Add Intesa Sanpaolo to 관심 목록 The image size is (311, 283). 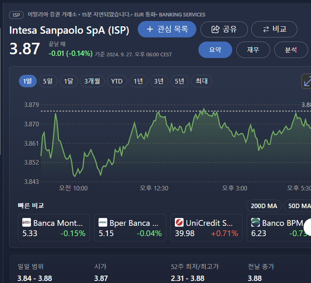167,29
